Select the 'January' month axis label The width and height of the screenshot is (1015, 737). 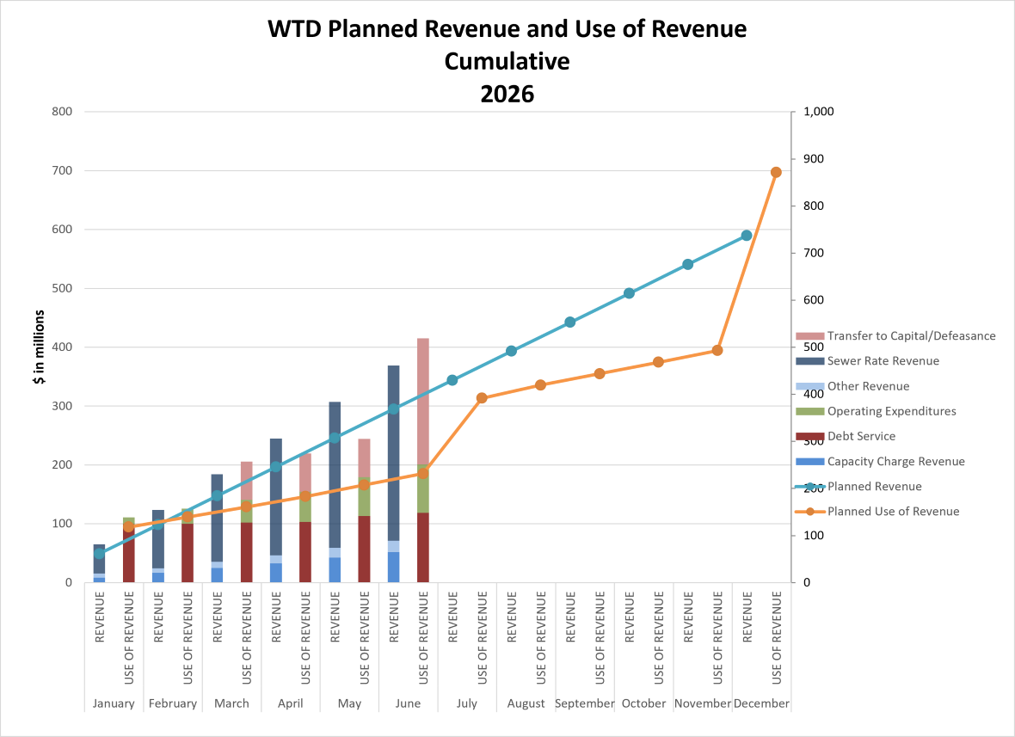click(114, 703)
